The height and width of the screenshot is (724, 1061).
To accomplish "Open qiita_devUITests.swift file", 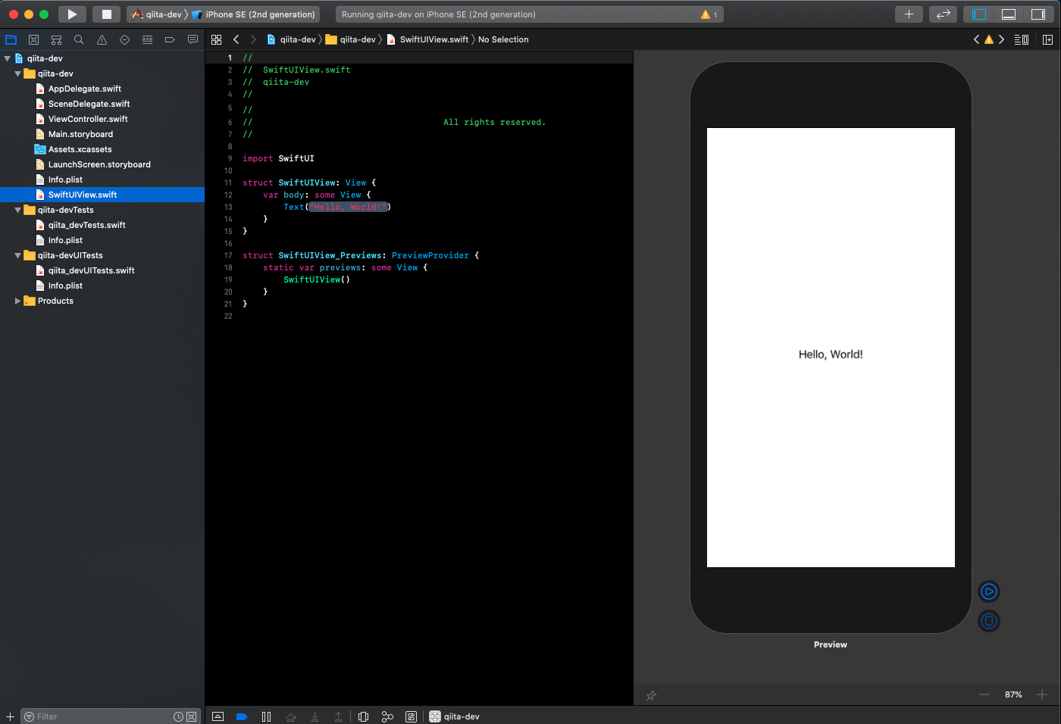I will click(91, 270).
